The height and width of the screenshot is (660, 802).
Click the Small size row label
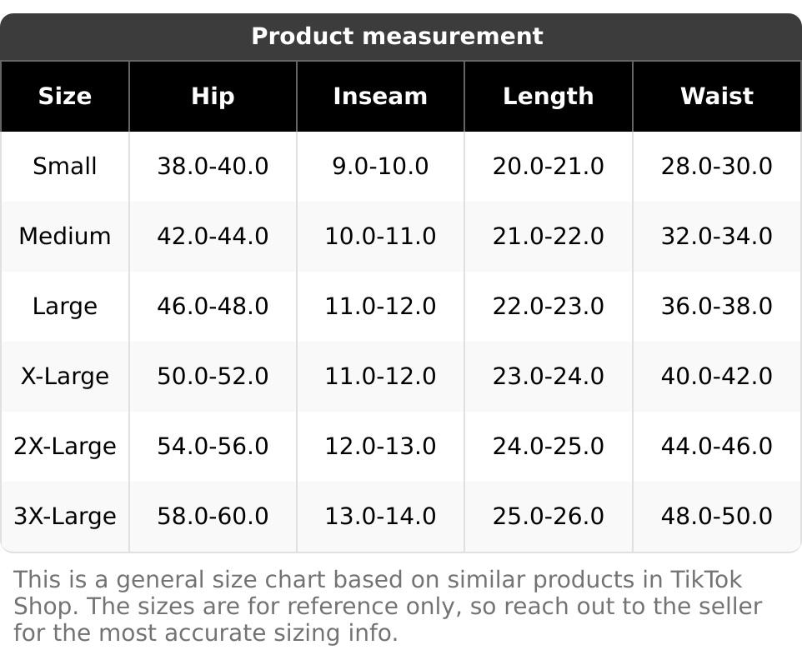(x=65, y=167)
